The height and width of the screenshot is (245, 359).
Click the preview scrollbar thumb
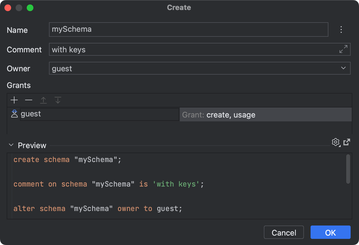[348, 169]
